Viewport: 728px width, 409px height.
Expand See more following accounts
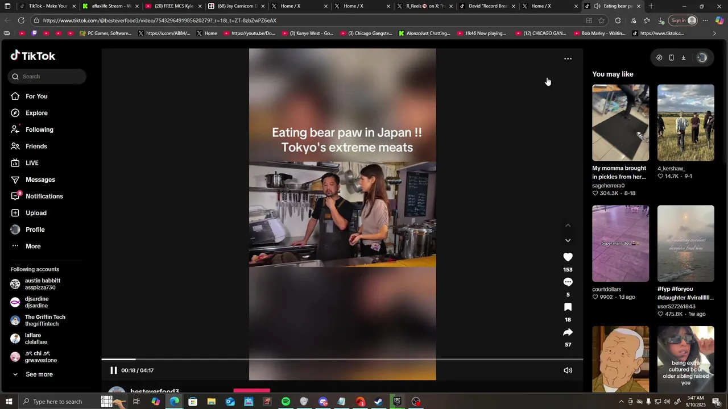point(39,374)
